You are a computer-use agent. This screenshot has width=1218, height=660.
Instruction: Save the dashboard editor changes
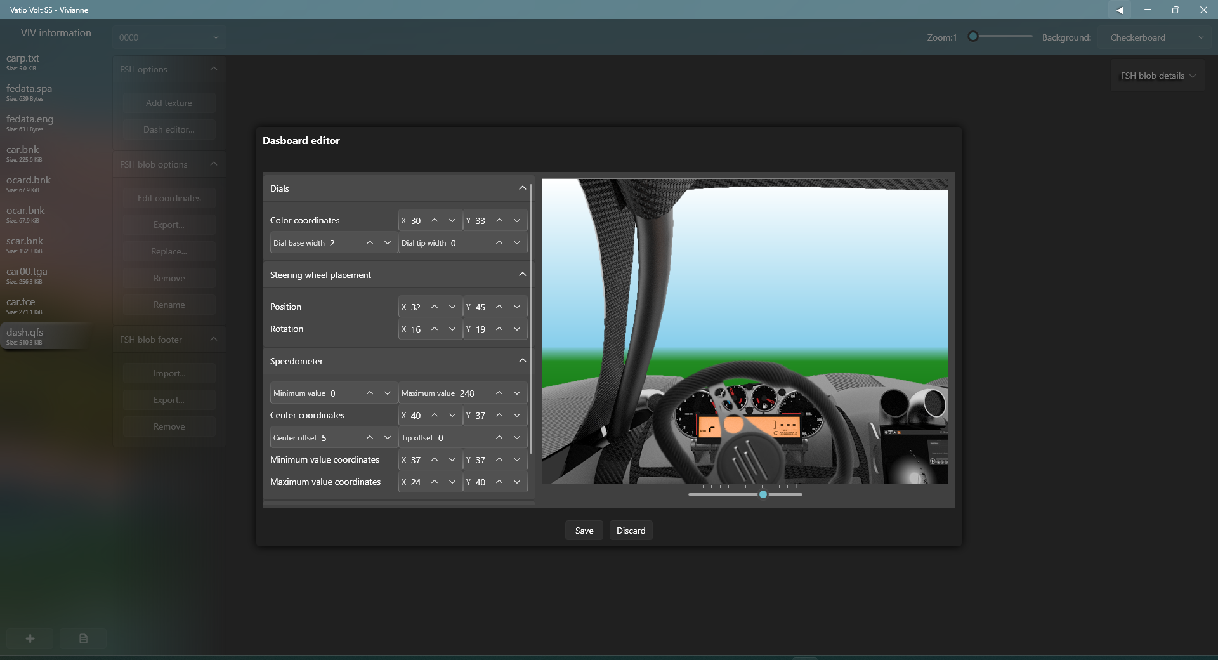click(x=584, y=531)
